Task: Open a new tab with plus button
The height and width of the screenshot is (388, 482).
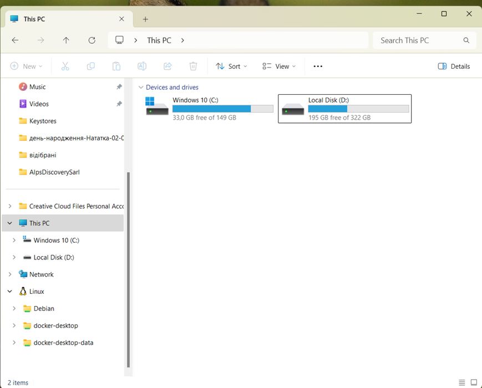Action: click(x=145, y=19)
